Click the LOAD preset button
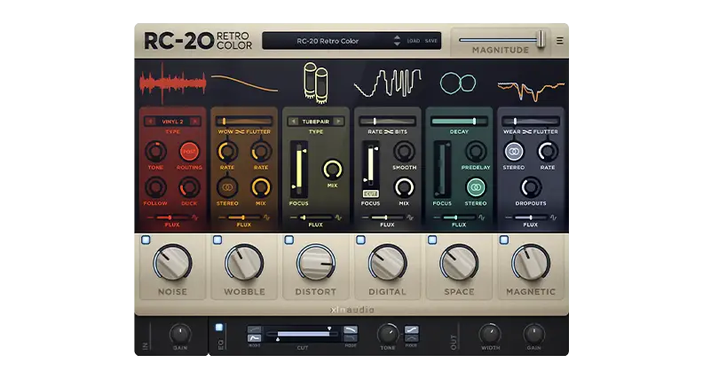 414,41
